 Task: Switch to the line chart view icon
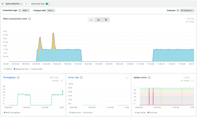(91, 20)
